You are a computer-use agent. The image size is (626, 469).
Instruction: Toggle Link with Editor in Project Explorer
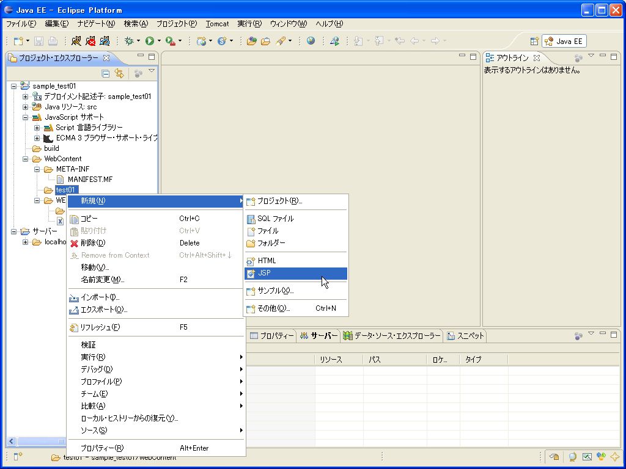[x=119, y=73]
